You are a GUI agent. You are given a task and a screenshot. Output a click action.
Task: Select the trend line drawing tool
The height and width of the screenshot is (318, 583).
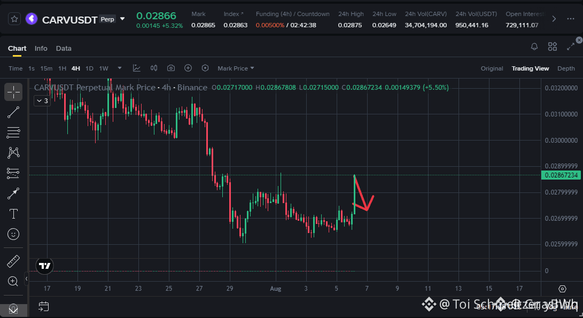coord(13,112)
